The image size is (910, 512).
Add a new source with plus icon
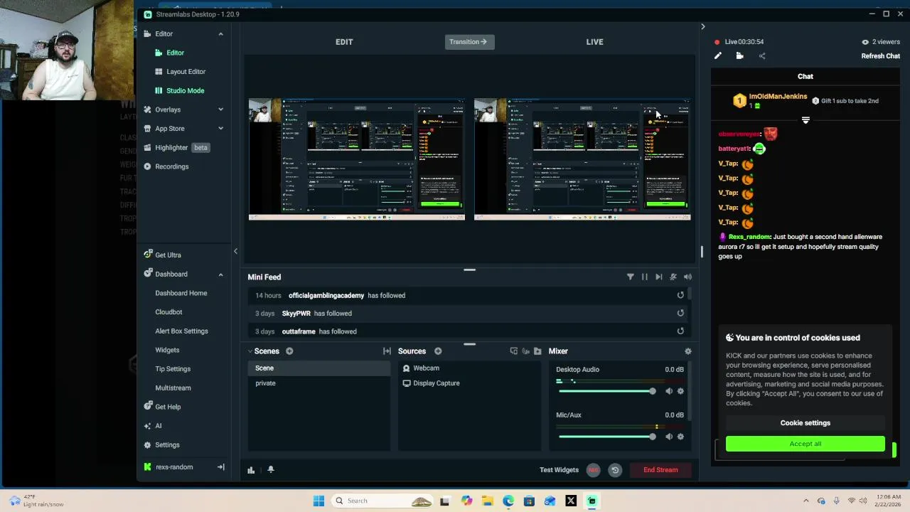(438, 351)
